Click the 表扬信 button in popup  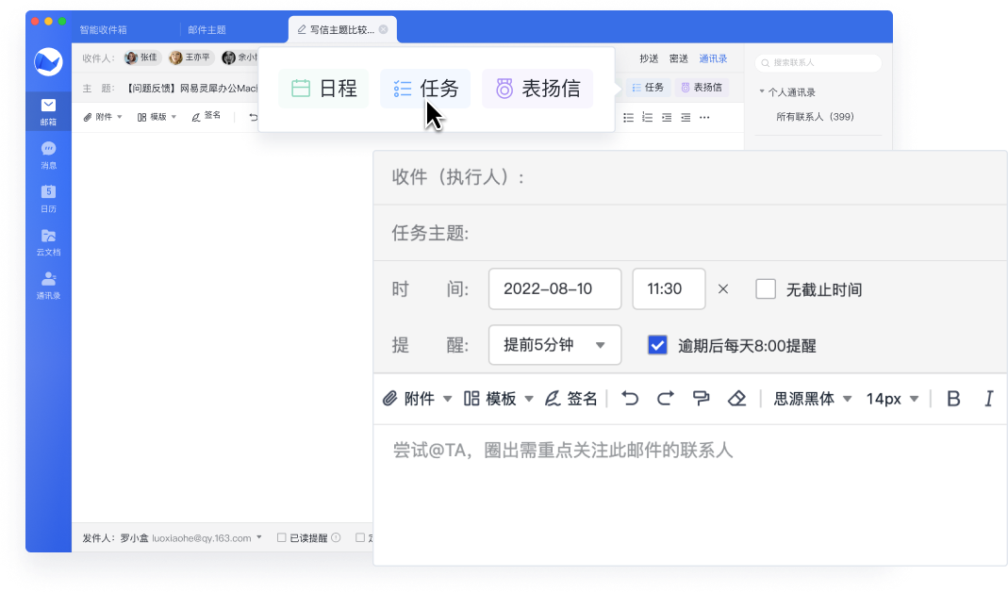click(537, 89)
